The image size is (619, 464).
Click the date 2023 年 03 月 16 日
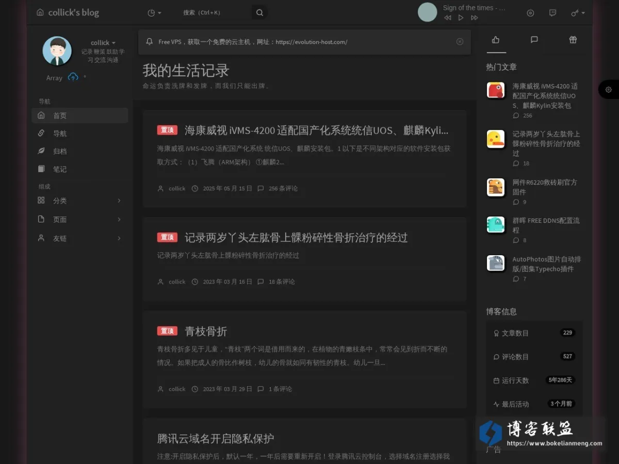click(227, 282)
